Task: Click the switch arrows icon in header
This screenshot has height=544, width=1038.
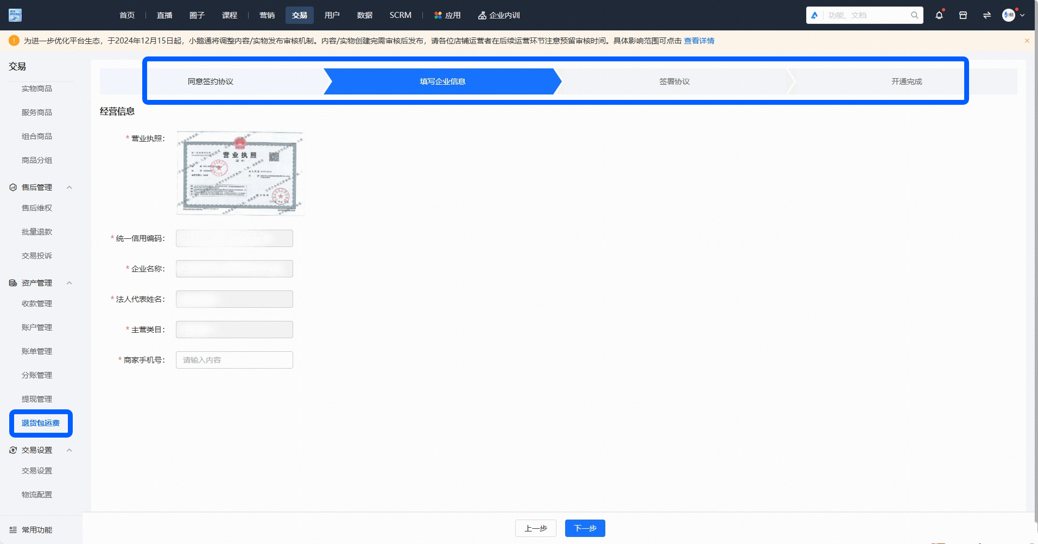Action: (x=987, y=15)
